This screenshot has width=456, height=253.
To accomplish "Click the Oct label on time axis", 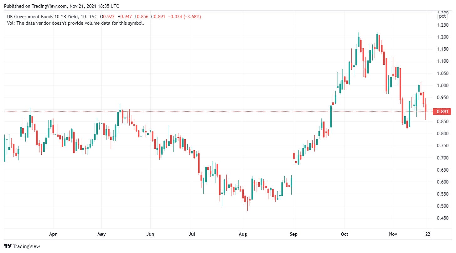I will pos(345,234).
